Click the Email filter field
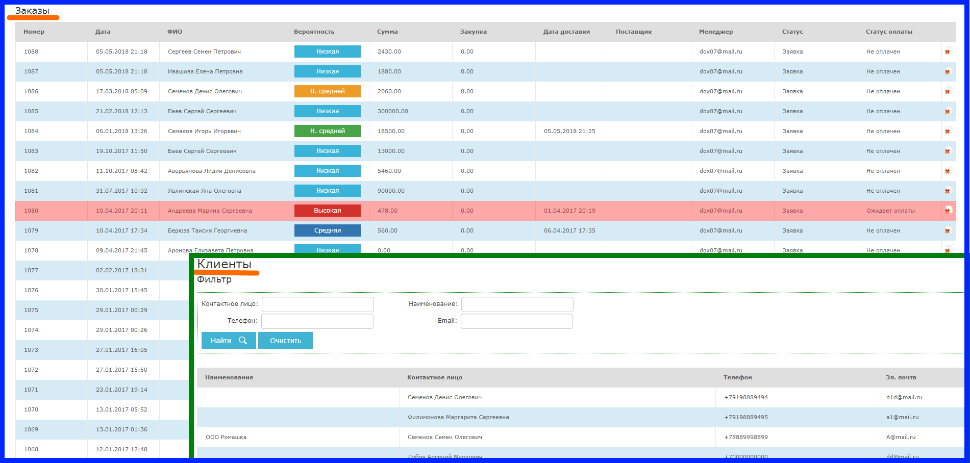 (517, 321)
